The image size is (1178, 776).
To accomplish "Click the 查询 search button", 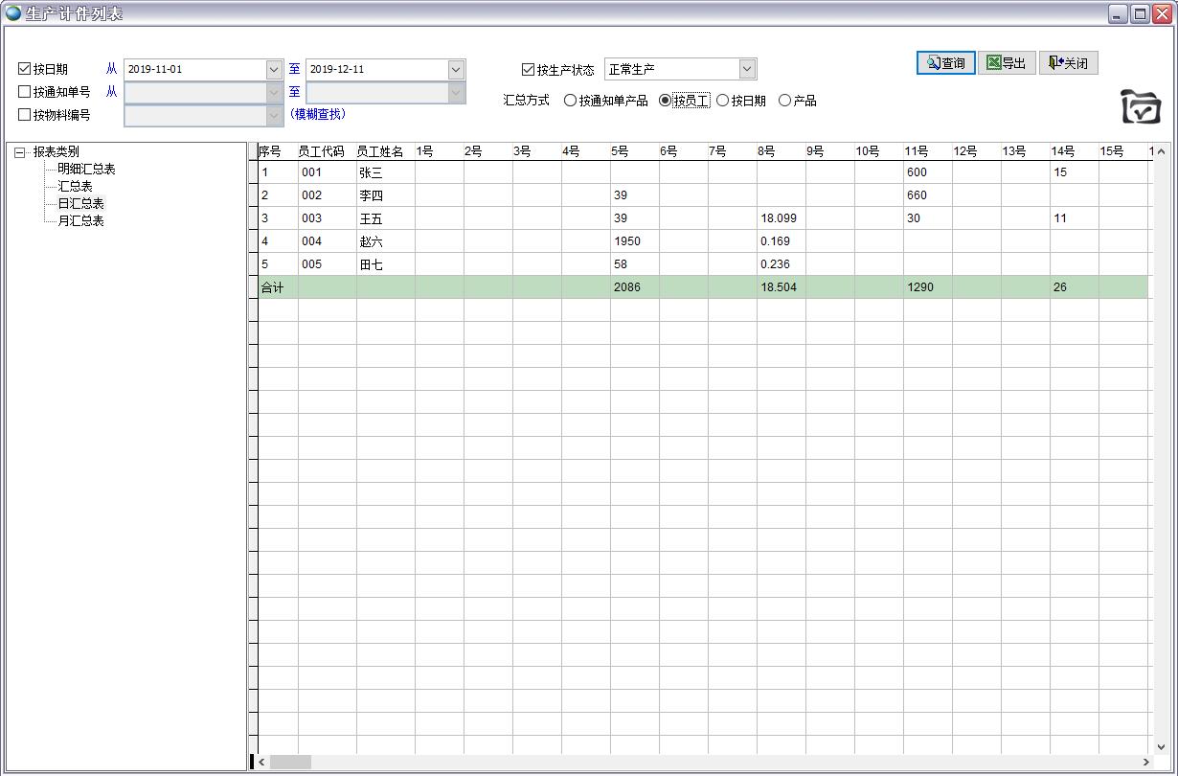I will (x=945, y=63).
